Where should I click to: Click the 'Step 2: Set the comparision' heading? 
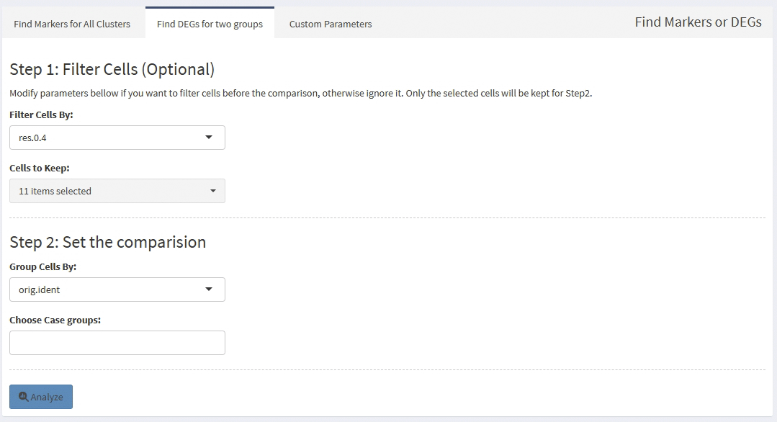click(x=108, y=242)
